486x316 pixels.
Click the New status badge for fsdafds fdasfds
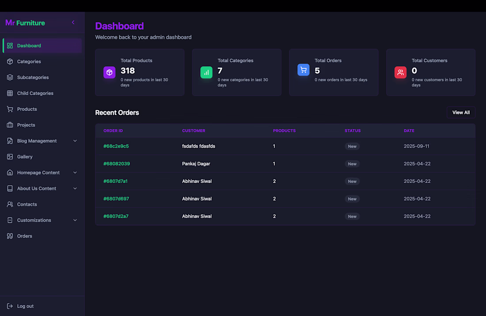click(352, 146)
